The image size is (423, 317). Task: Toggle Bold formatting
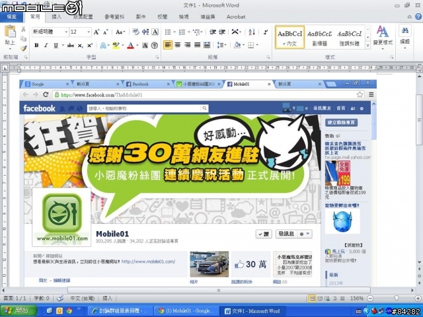[x=36, y=46]
